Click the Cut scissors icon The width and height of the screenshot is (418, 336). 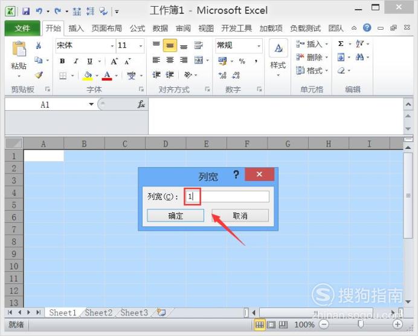tap(39, 45)
